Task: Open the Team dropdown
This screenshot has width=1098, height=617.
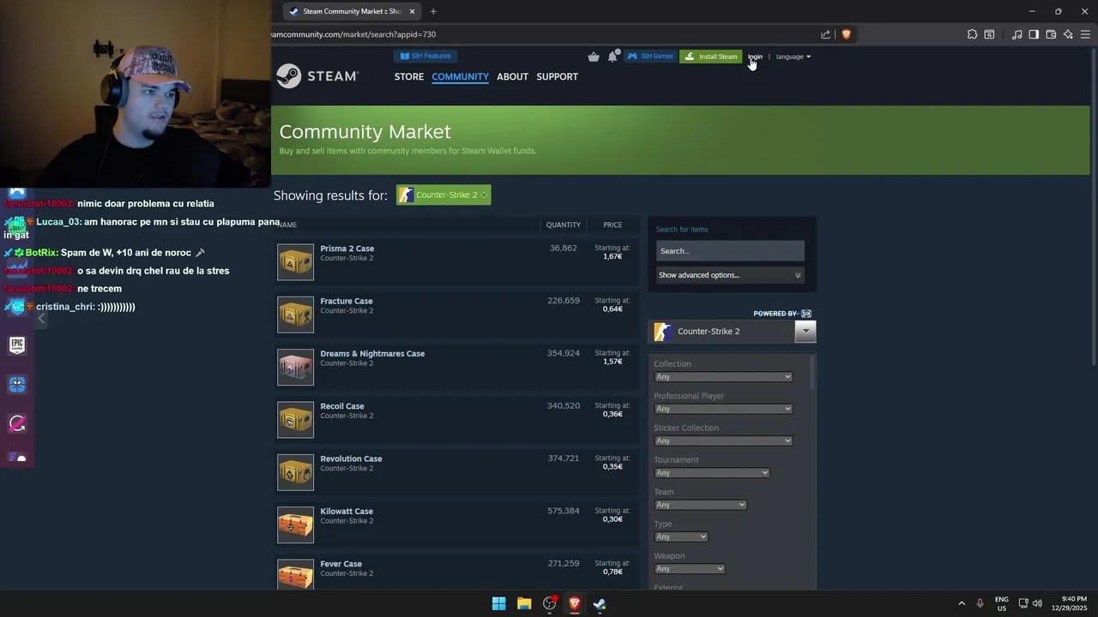Action: click(x=700, y=505)
